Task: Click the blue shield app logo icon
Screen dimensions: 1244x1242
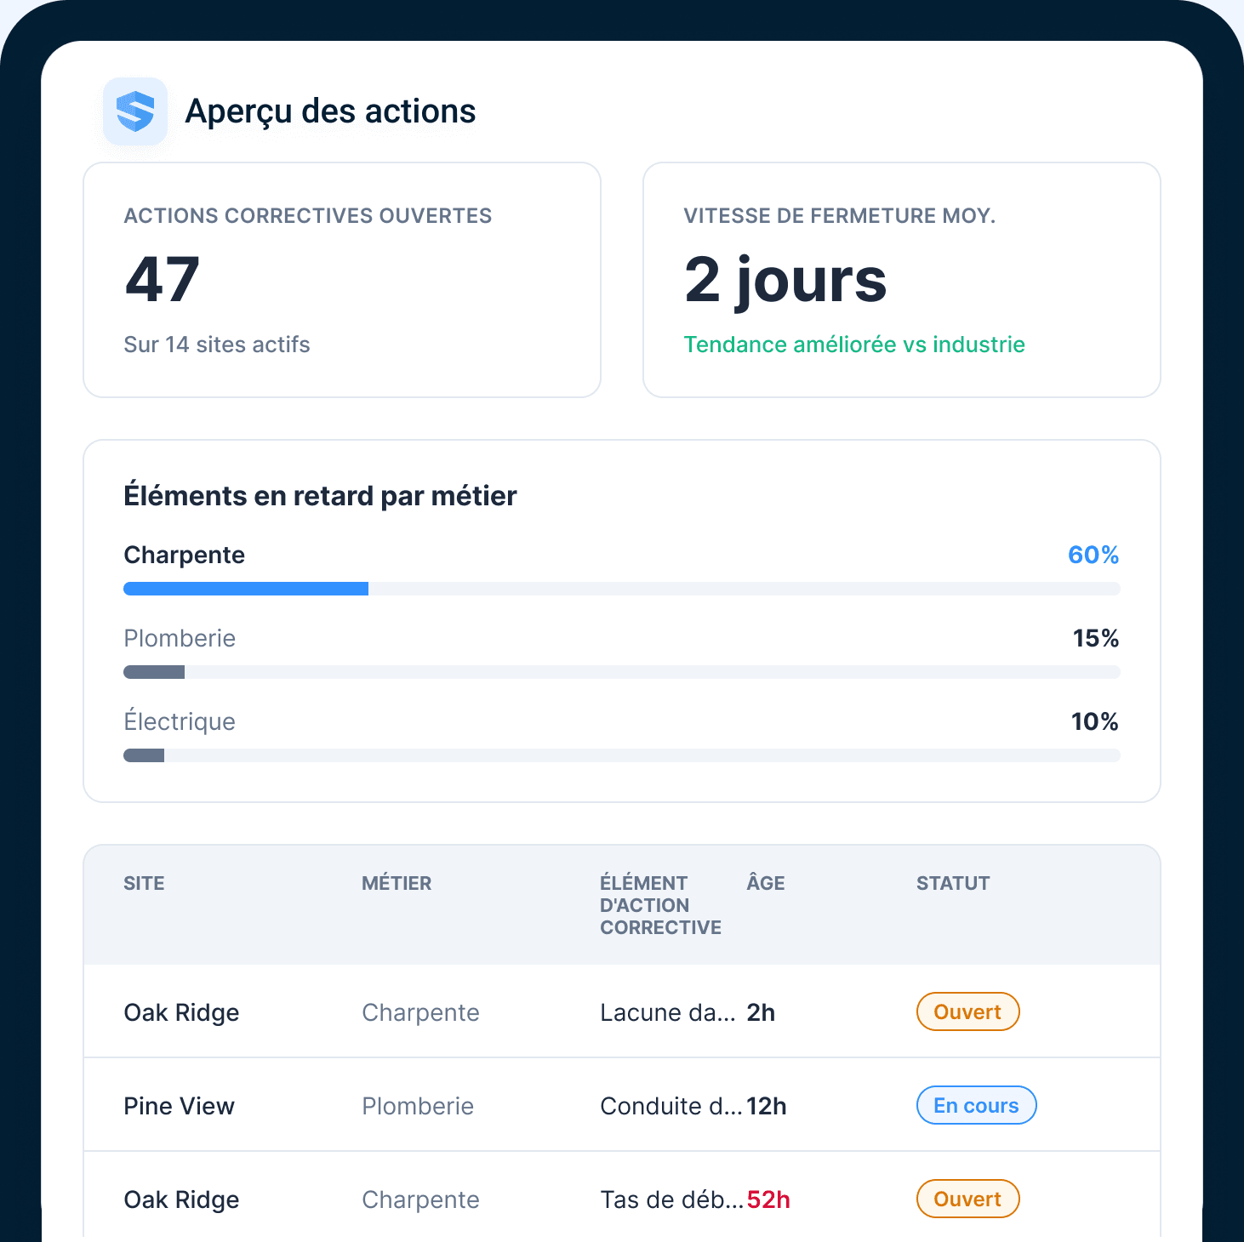Action: pyautogui.click(x=135, y=111)
